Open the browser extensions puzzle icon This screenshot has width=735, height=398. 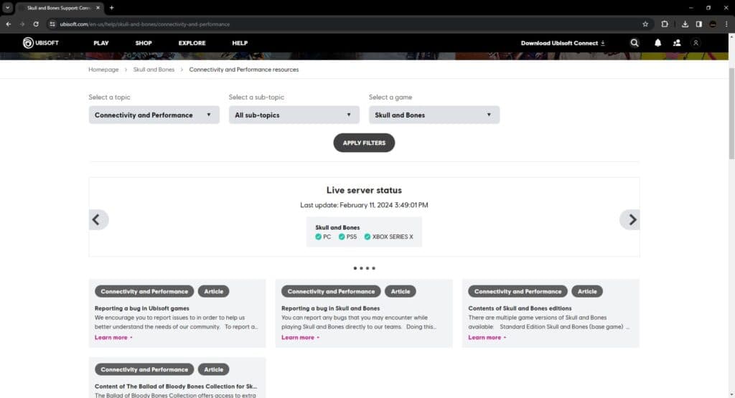[665, 24]
